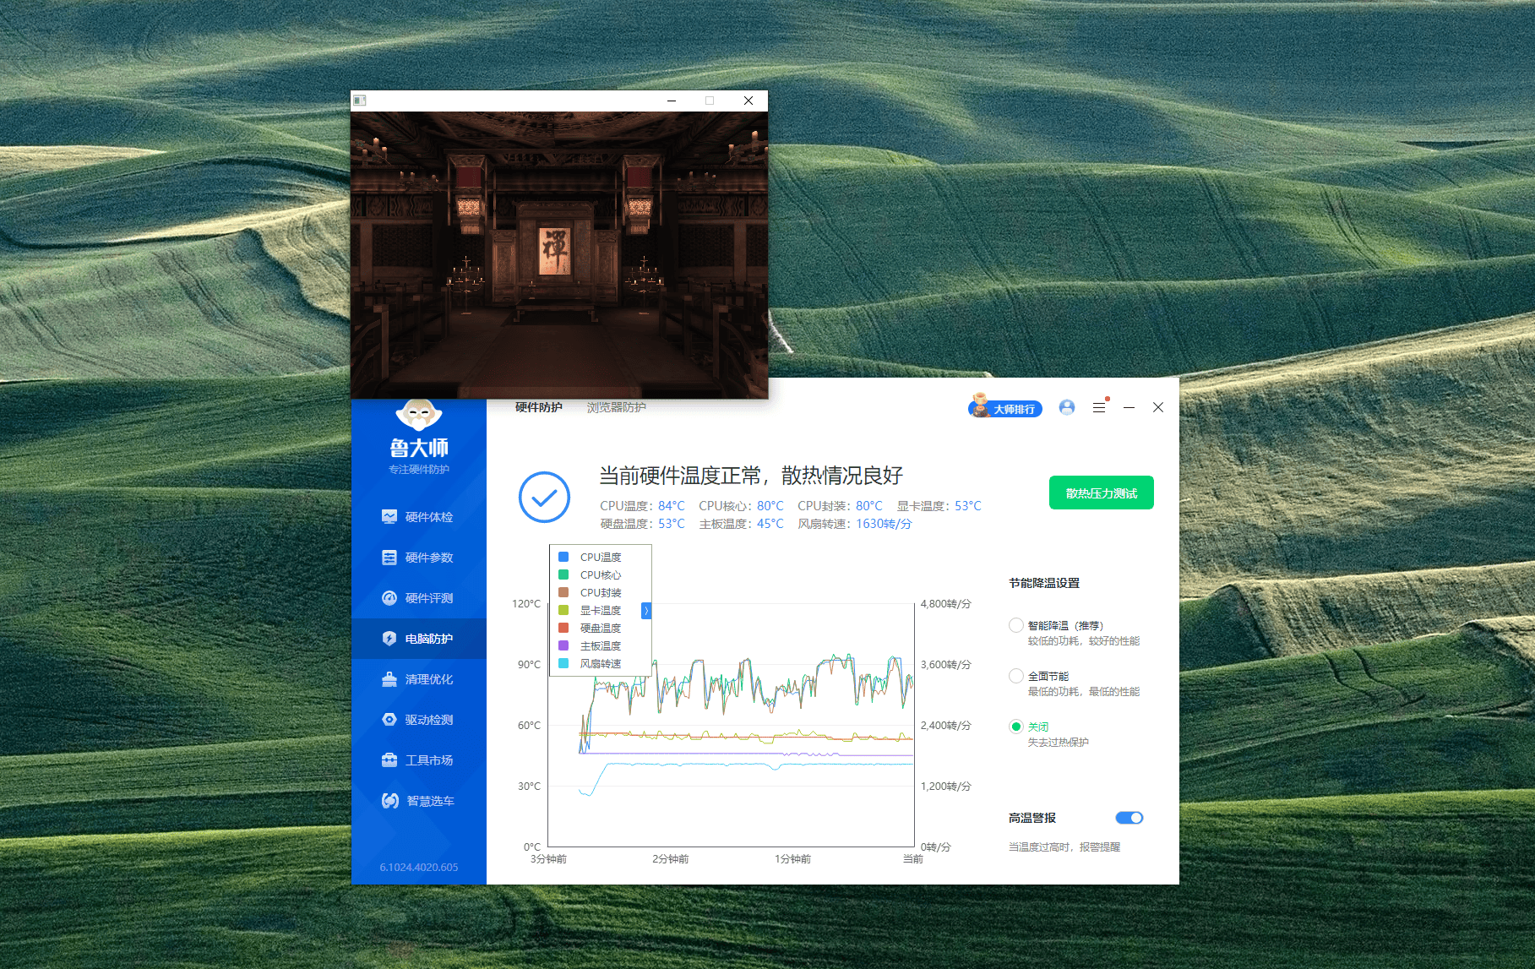This screenshot has height=969, width=1535.
Task: Open the 硬件体检 sidebar section
Action: tap(427, 516)
